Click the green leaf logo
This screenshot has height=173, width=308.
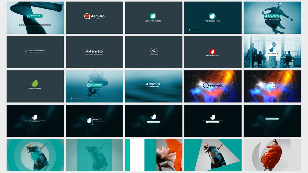pyautogui.click(x=35, y=83)
